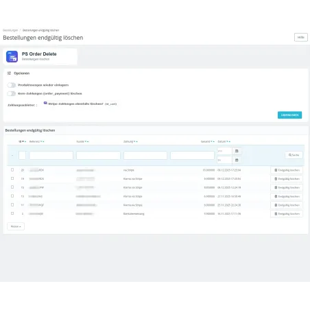The width and height of the screenshot is (310, 310).
Task: Toggle the restock product quantities switch
Action: (12, 85)
